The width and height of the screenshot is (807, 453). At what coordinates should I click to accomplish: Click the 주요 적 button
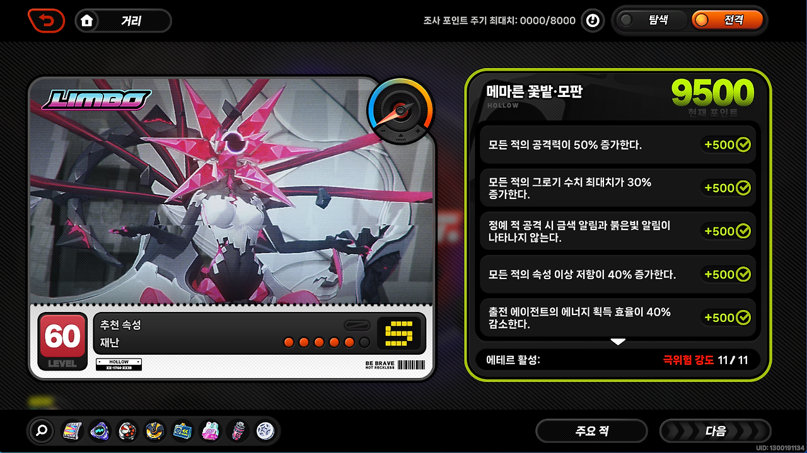pos(591,431)
